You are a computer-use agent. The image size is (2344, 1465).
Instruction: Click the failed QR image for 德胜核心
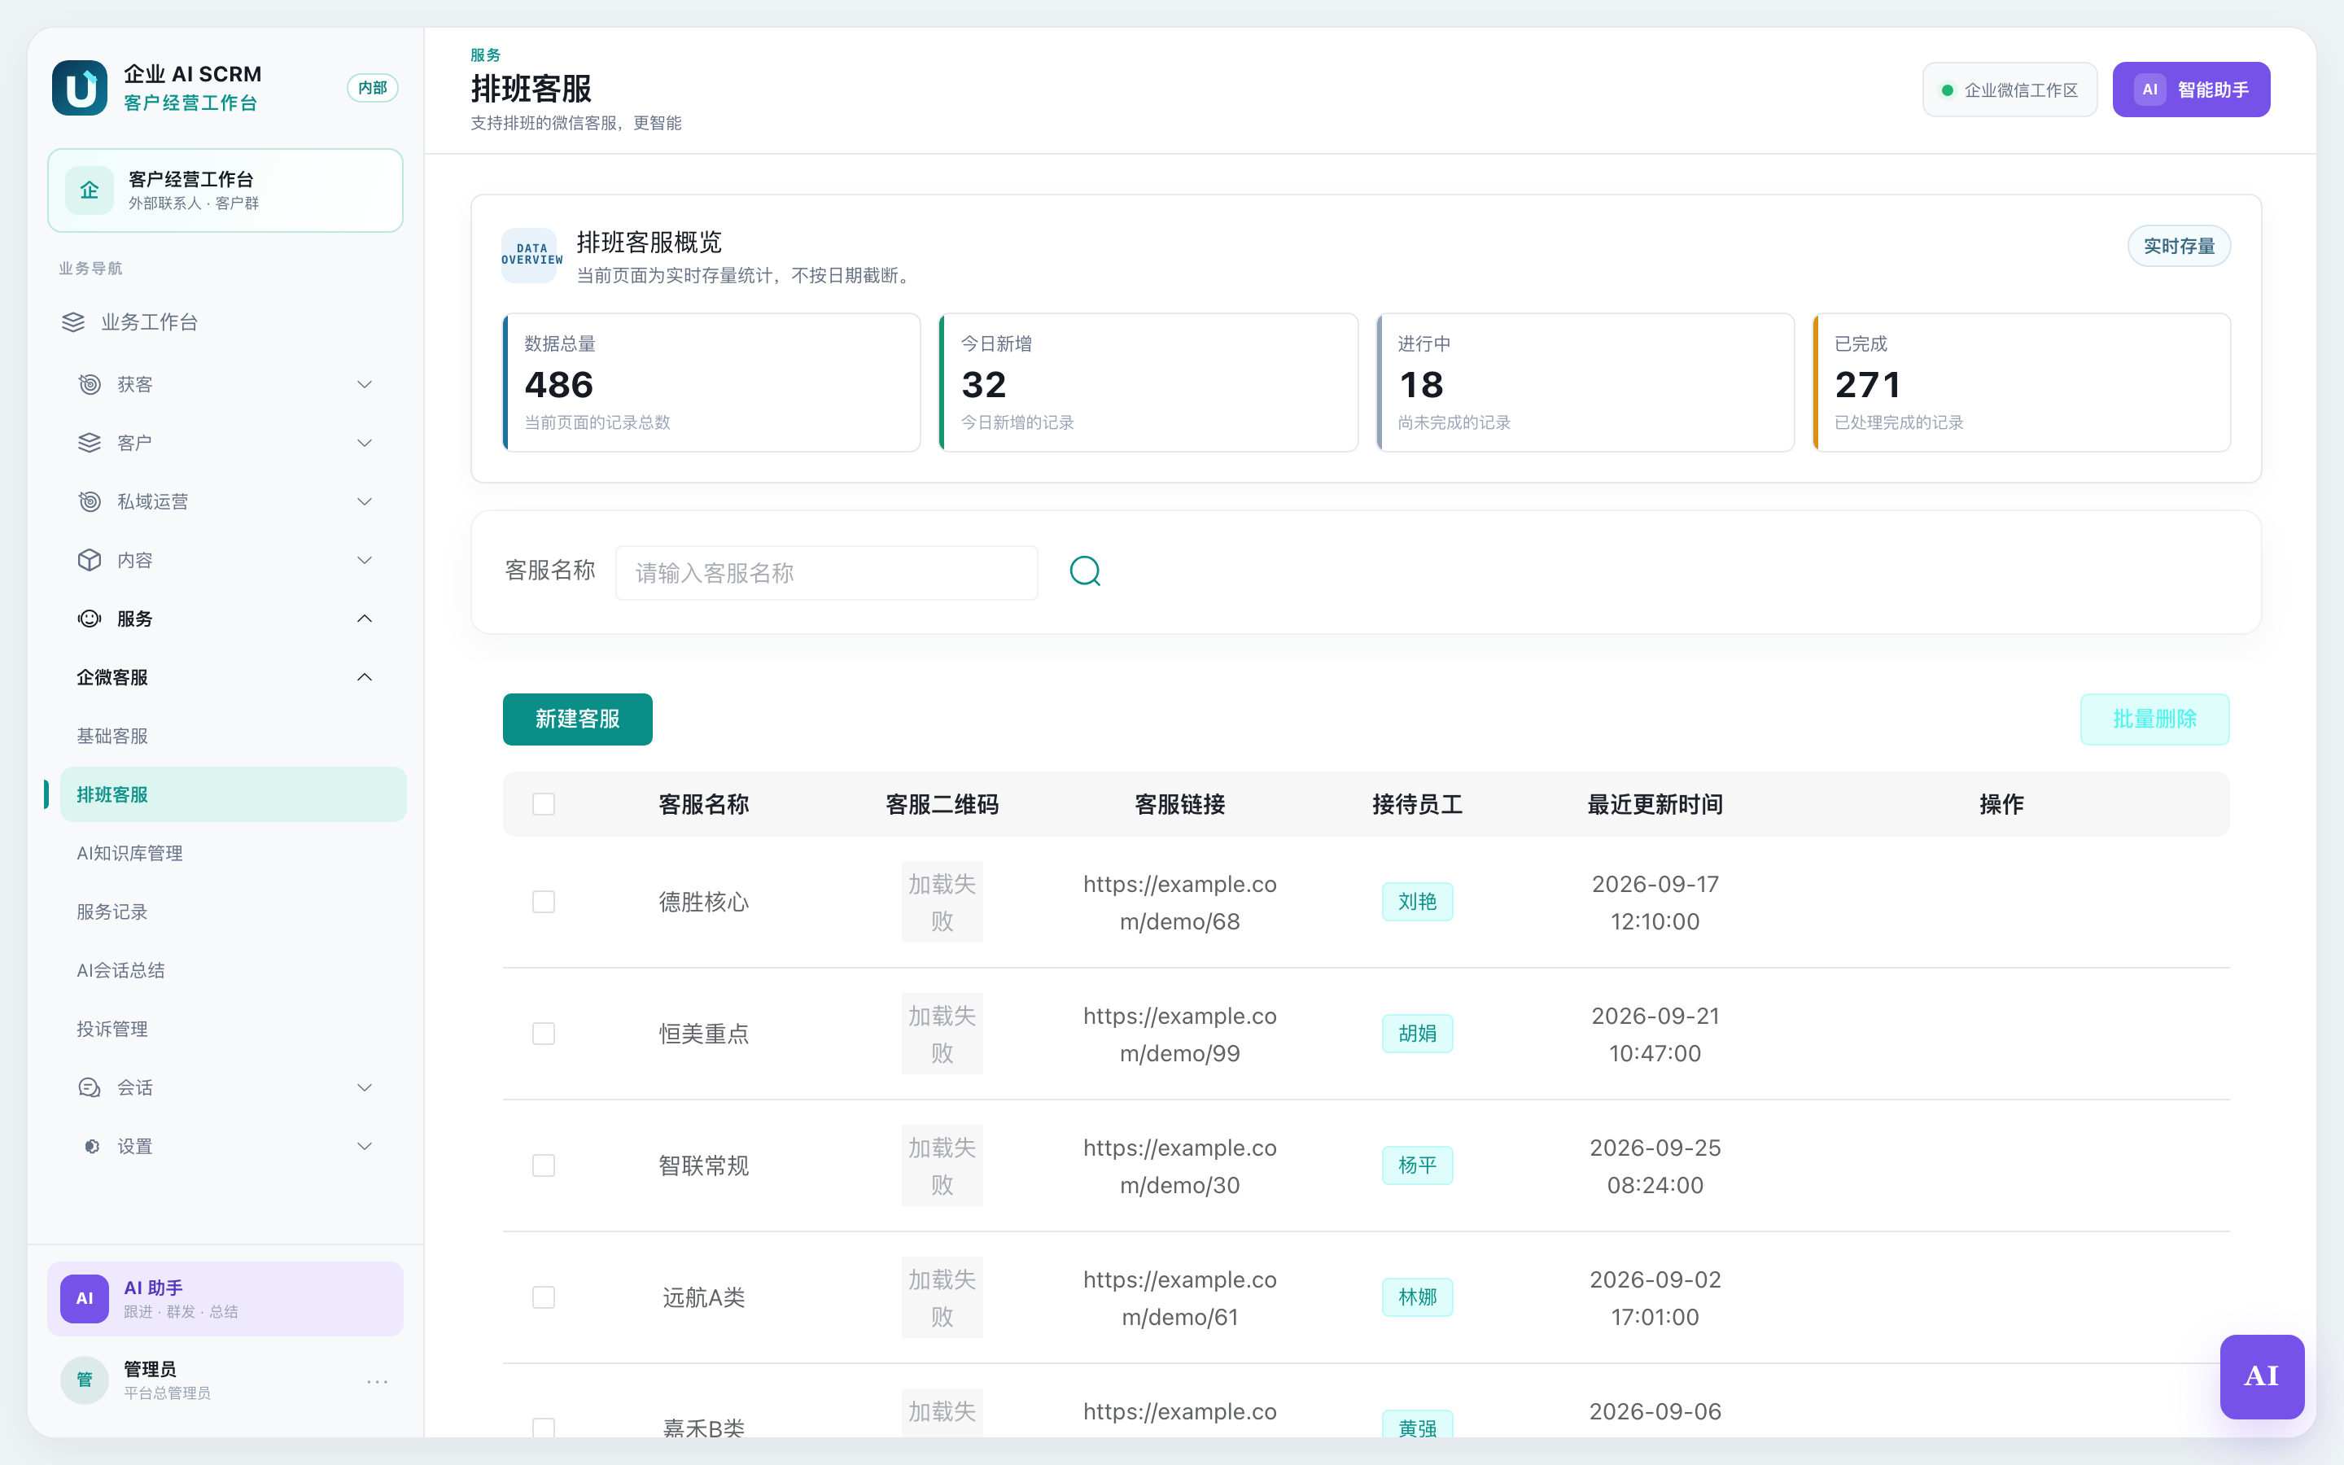(x=942, y=902)
